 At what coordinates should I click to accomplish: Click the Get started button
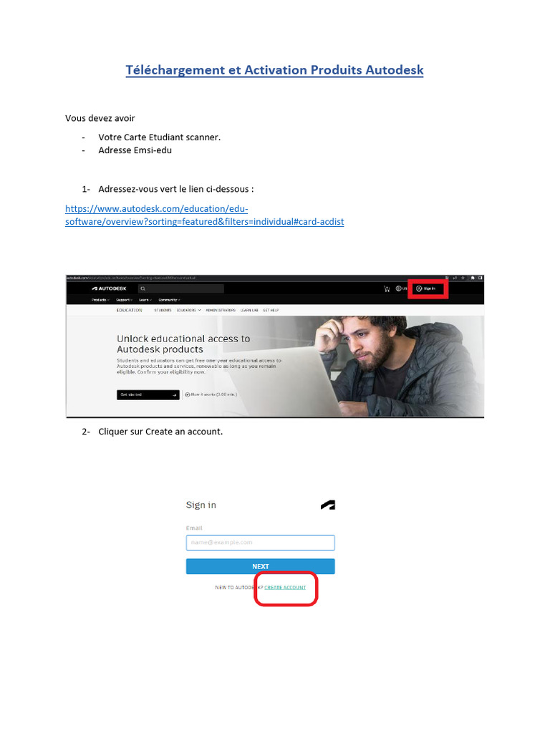pyautogui.click(x=148, y=394)
